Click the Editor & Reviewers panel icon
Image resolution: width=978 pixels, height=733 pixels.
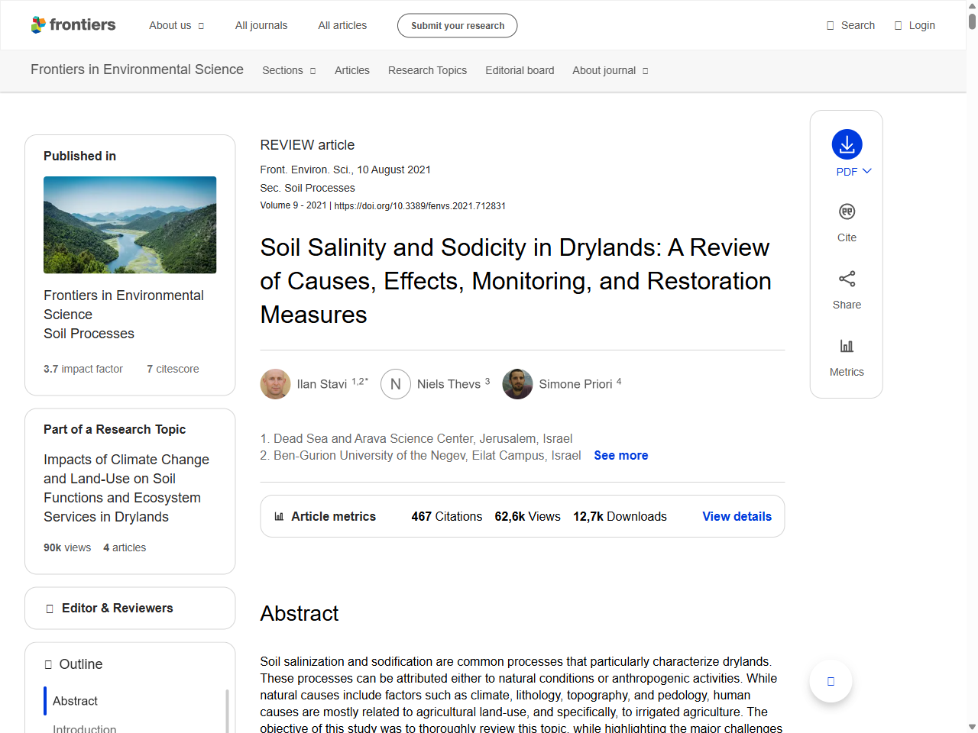50,609
